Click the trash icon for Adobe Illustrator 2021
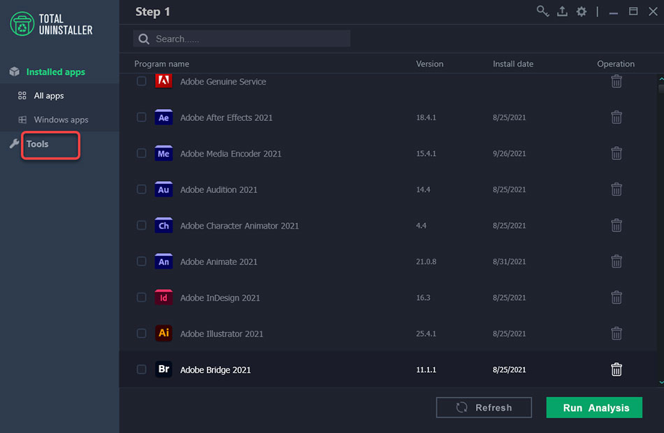 pos(616,333)
